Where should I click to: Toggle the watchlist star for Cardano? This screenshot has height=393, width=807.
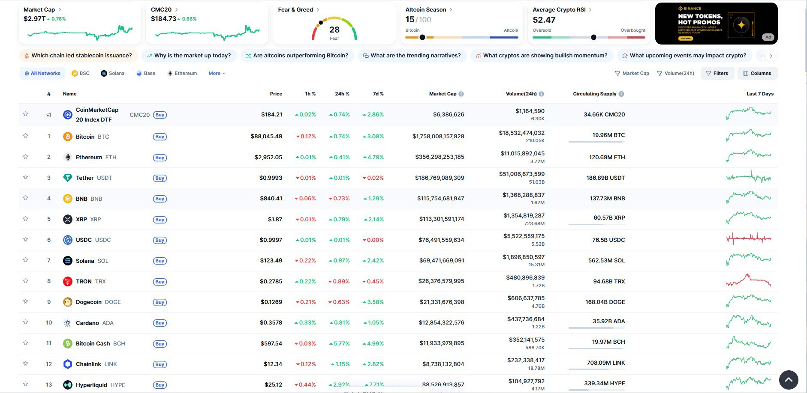tap(26, 322)
